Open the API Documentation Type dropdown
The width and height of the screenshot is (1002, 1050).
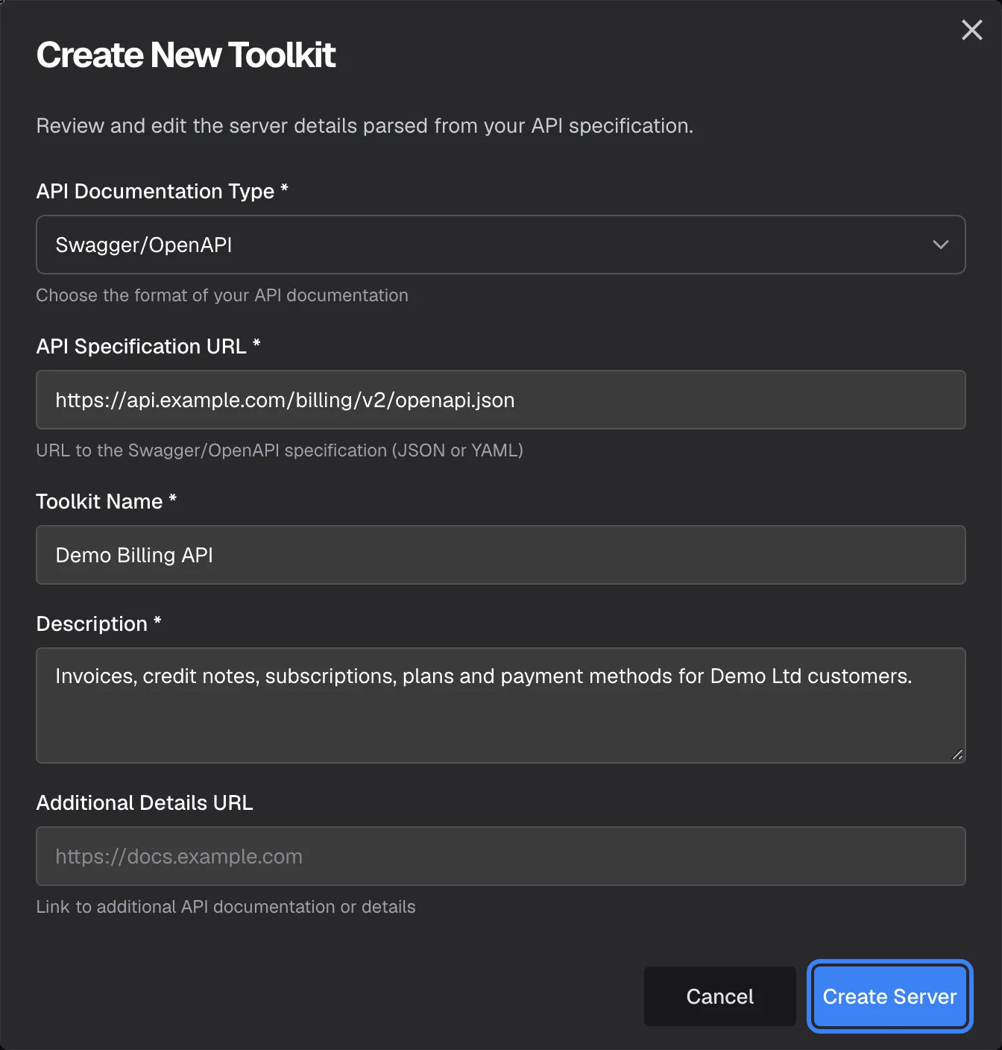click(x=501, y=245)
